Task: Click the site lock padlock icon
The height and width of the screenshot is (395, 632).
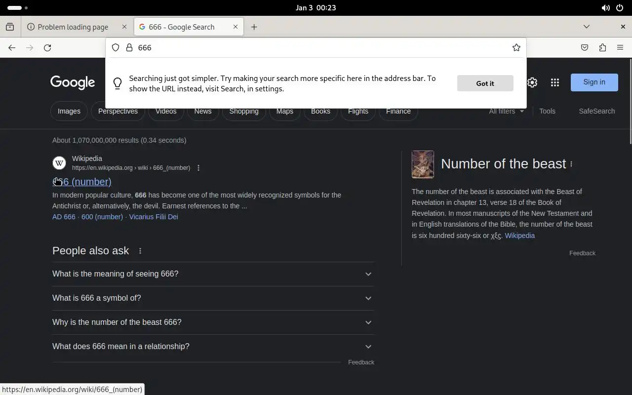Action: [x=129, y=47]
